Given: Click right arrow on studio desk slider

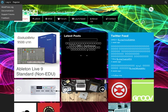Looking at the screenshot, I should (x=102, y=89).
